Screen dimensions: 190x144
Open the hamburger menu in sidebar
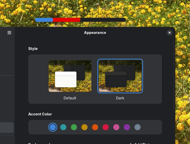(9, 33)
